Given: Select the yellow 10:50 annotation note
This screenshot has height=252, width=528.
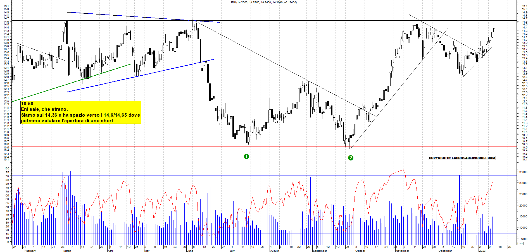Looking at the screenshot, I should pyautogui.click(x=81, y=112).
